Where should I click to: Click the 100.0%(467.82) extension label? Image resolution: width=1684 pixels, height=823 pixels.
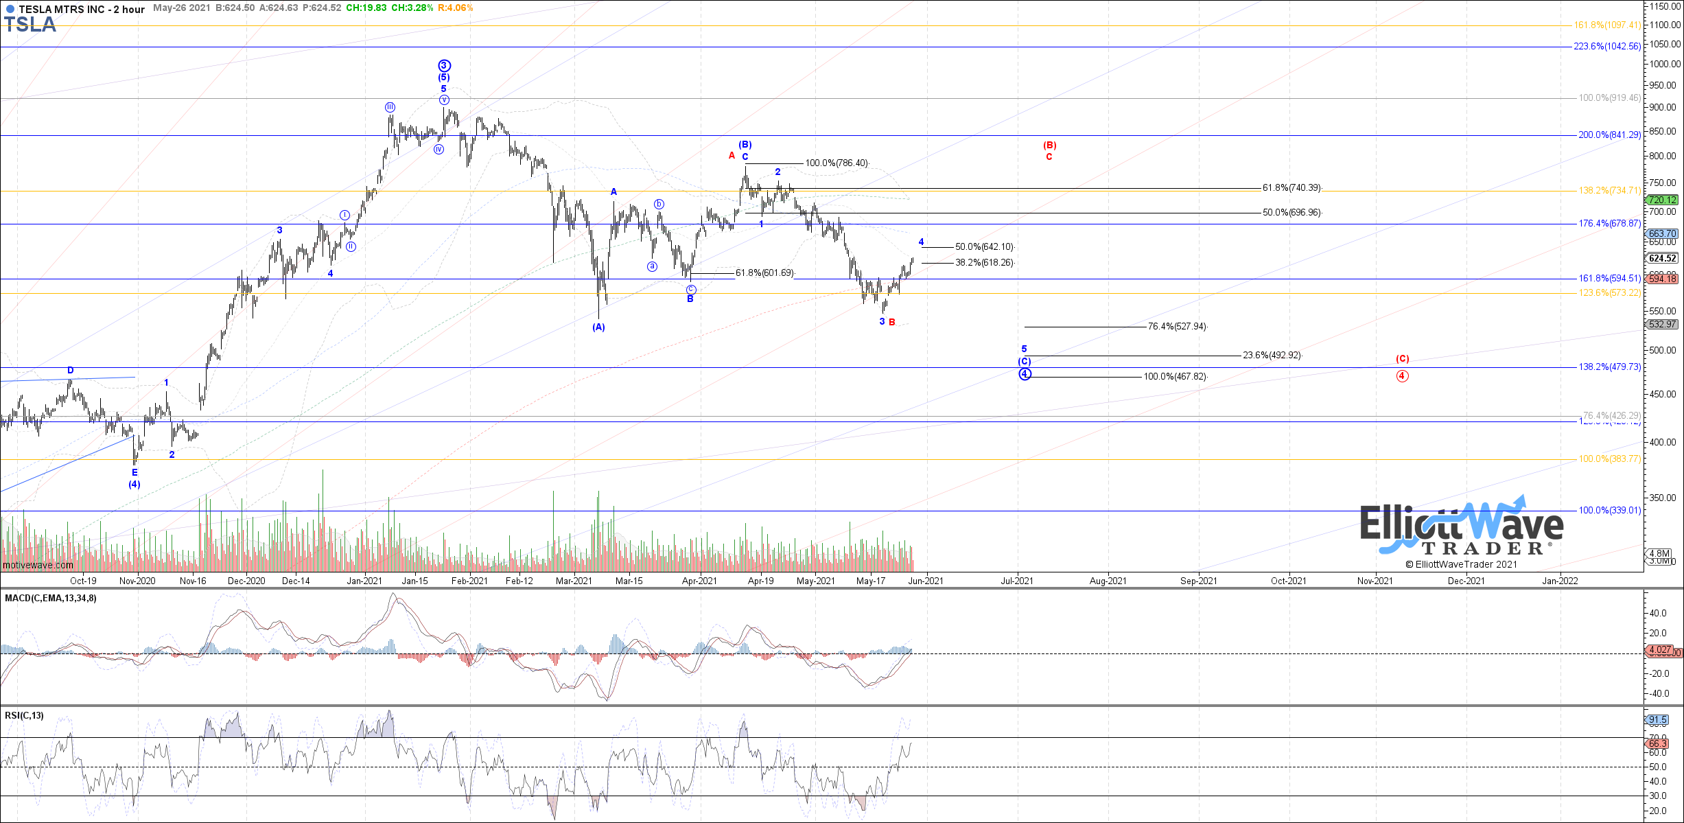[1175, 377]
